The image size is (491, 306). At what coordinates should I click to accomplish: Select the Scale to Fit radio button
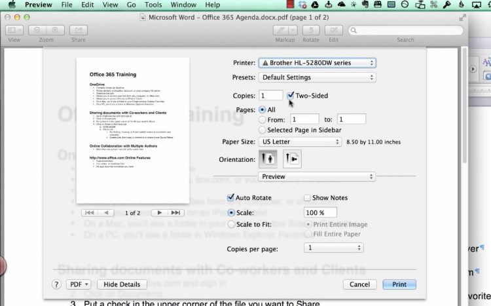(x=231, y=224)
